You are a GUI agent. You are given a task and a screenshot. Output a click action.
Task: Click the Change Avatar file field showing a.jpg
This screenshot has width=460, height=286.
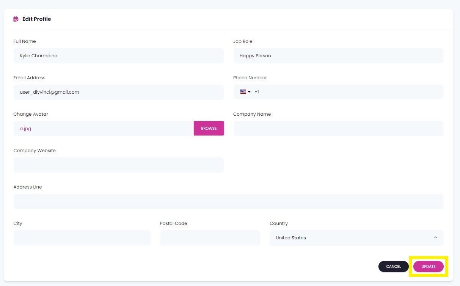pyautogui.click(x=104, y=129)
